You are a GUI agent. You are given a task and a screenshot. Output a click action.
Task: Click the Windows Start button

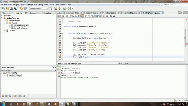click(4, 104)
